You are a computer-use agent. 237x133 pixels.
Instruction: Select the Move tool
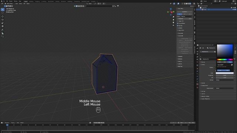(x=3, y=16)
